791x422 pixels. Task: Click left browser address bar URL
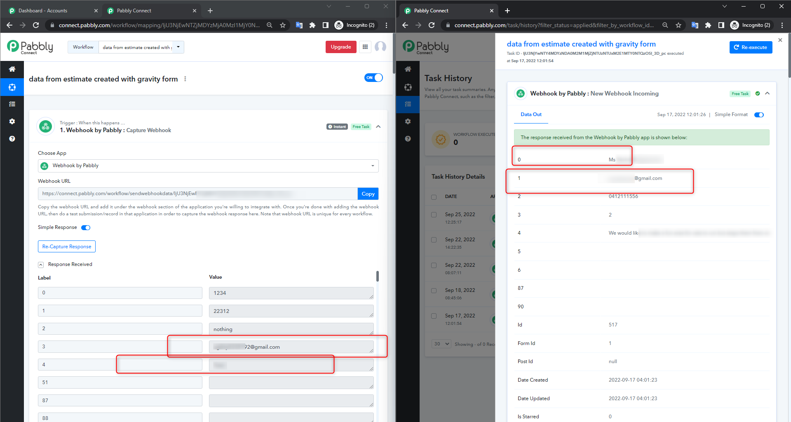159,25
